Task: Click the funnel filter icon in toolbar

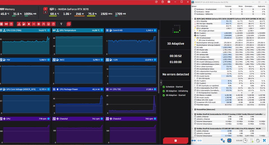Action: tap(61, 24)
